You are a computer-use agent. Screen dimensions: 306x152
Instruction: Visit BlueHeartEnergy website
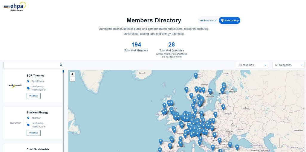click(x=33, y=133)
